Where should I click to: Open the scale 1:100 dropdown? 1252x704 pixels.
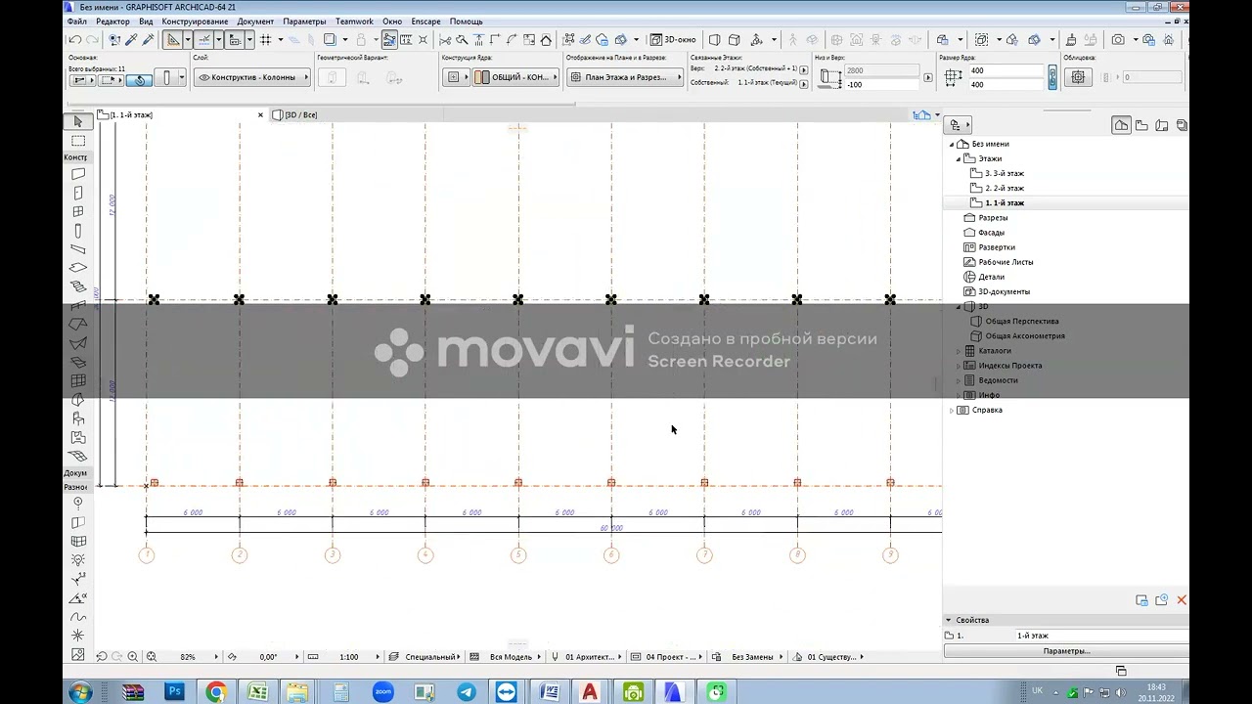pyautogui.click(x=347, y=657)
